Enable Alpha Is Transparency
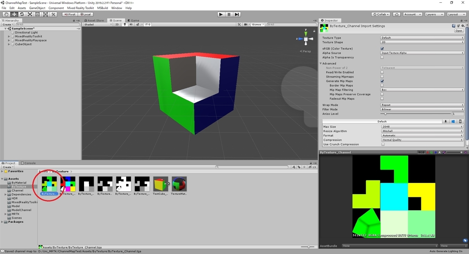 (x=382, y=57)
